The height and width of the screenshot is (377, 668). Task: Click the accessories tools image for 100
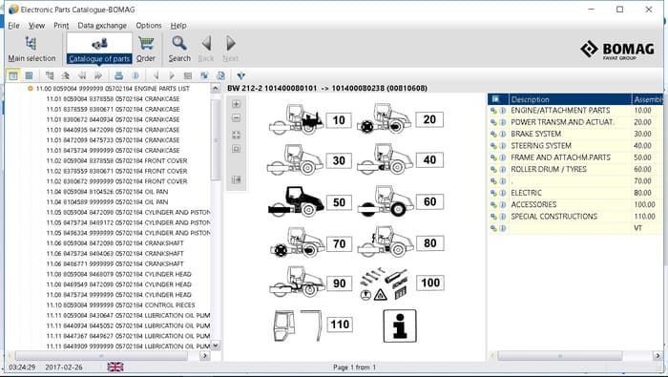coord(385,284)
